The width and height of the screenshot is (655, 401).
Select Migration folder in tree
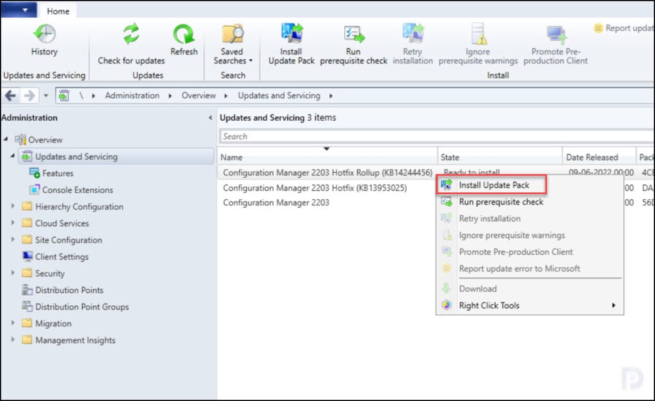(x=53, y=323)
